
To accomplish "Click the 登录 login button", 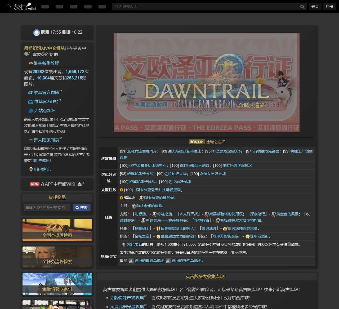I will pyautogui.click(x=315, y=7).
